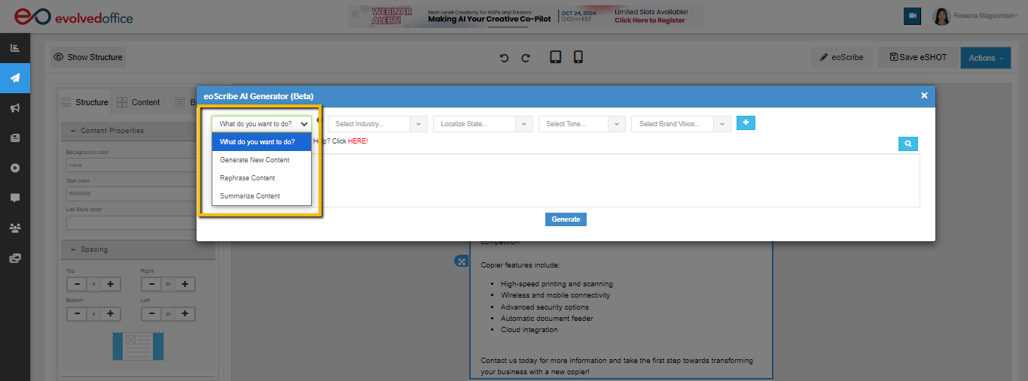The width and height of the screenshot is (1028, 381).
Task: Click the evolvedoffice logo
Action: pyautogui.click(x=74, y=17)
